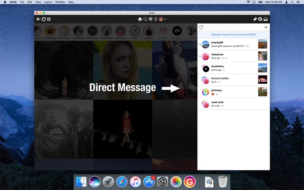View sejkko's story
The image size is (304, 190).
click(135, 31)
